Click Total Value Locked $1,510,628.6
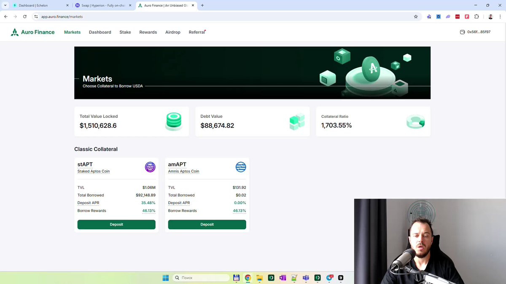 [x=98, y=125]
